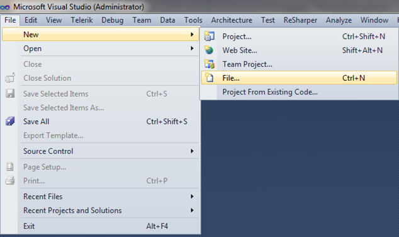Viewport: 399px width, 237px height.
Task: Click Page Setup... entry
Action: [x=100, y=167]
